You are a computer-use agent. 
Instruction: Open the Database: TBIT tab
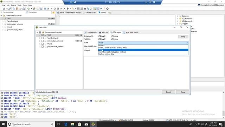tap(90, 13)
